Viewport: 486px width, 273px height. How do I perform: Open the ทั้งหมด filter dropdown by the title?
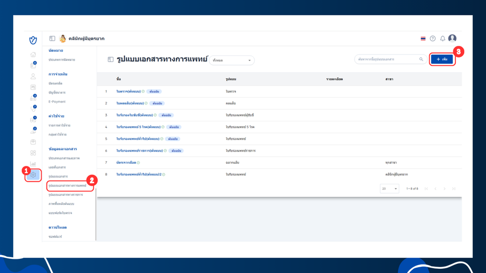point(232,60)
